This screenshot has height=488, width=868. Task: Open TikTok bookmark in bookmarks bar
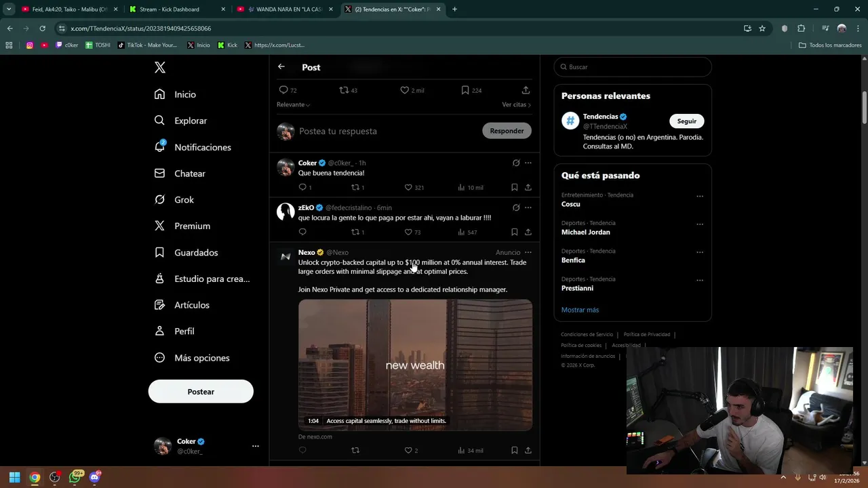147,45
